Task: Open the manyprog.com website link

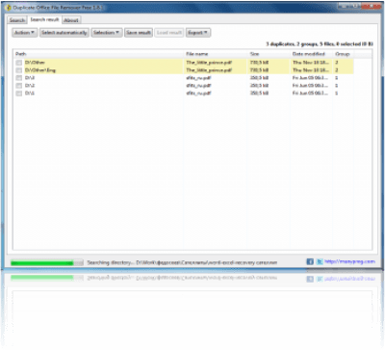Action: pos(349,261)
